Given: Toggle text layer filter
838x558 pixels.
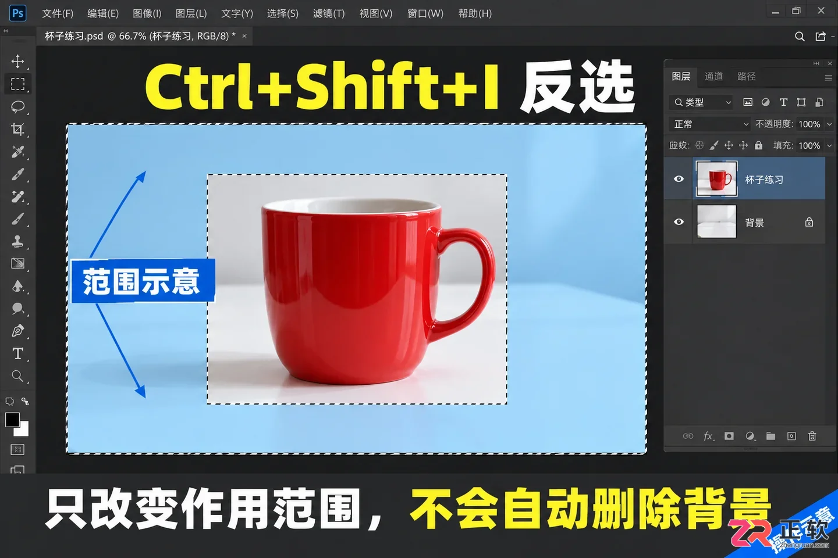Looking at the screenshot, I should (783, 102).
